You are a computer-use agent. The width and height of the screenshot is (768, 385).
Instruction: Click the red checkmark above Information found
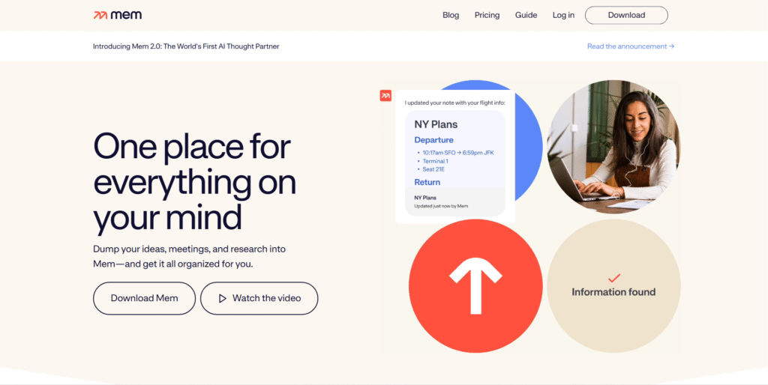pos(613,279)
